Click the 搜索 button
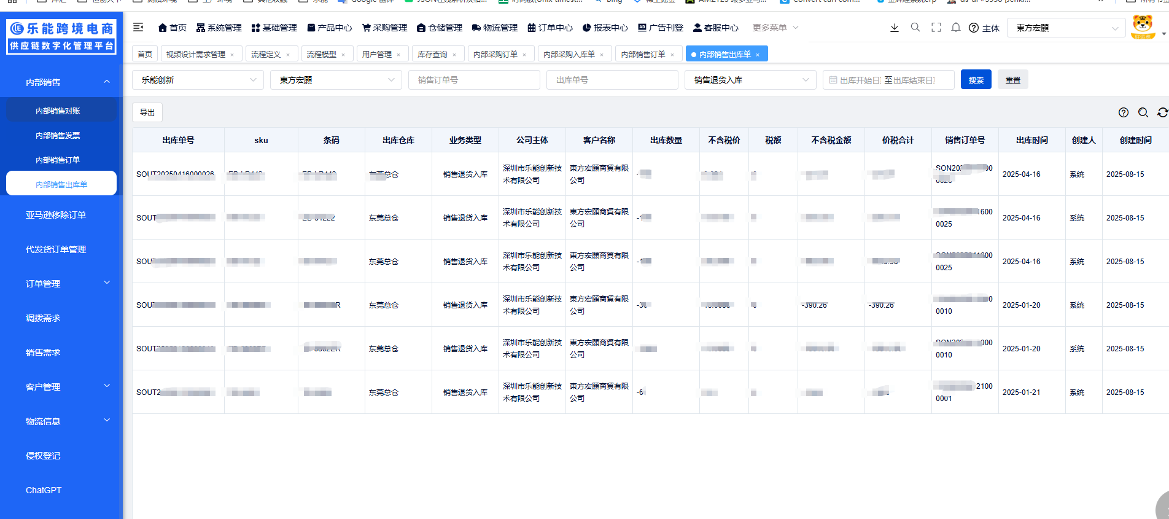 (976, 80)
